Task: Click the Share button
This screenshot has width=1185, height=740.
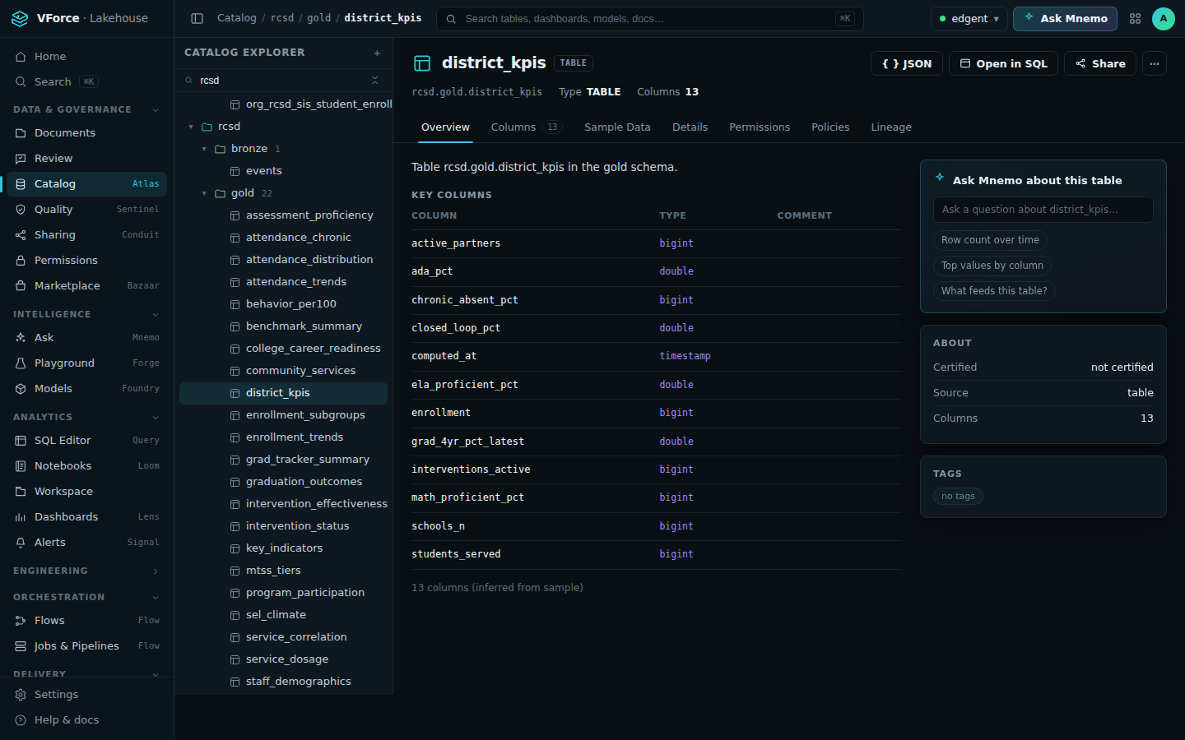Action: pos(1100,63)
